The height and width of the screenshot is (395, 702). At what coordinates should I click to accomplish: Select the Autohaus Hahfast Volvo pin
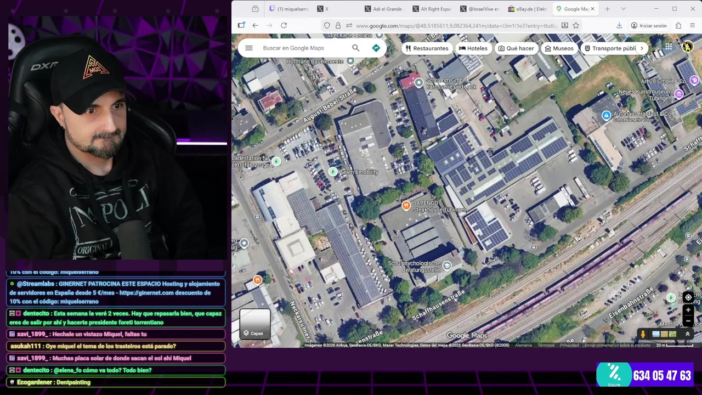click(x=606, y=115)
